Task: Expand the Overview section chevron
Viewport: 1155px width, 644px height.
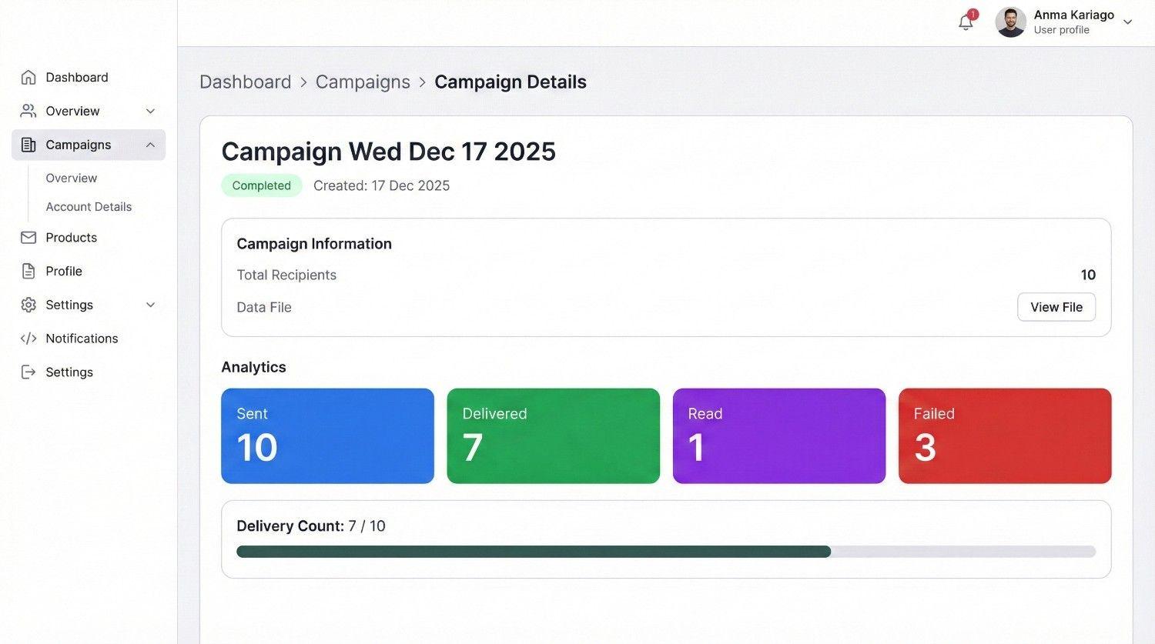Action: 150,111
